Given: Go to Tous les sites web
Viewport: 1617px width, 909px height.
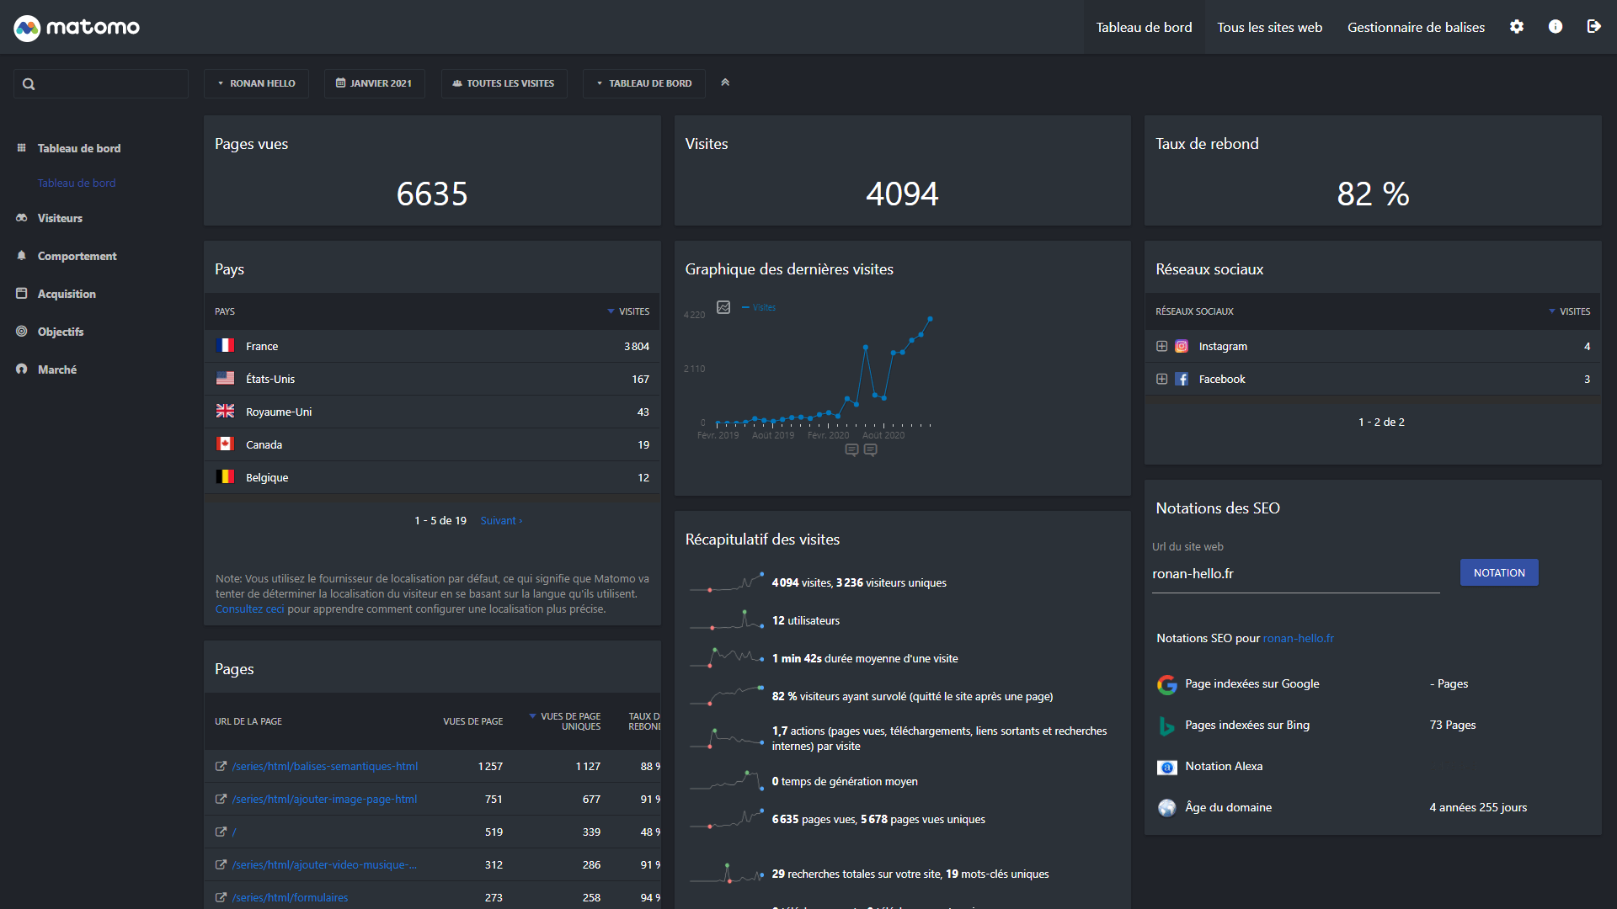Looking at the screenshot, I should tap(1269, 27).
